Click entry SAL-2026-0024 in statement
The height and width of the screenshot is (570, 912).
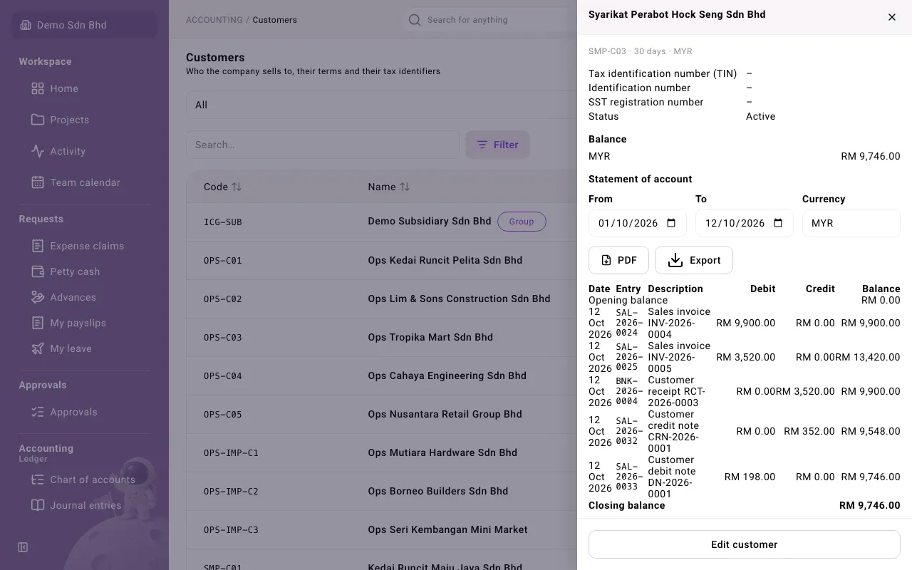628,323
